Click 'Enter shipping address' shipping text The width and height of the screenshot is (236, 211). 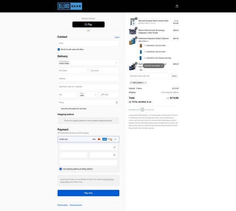170,92
